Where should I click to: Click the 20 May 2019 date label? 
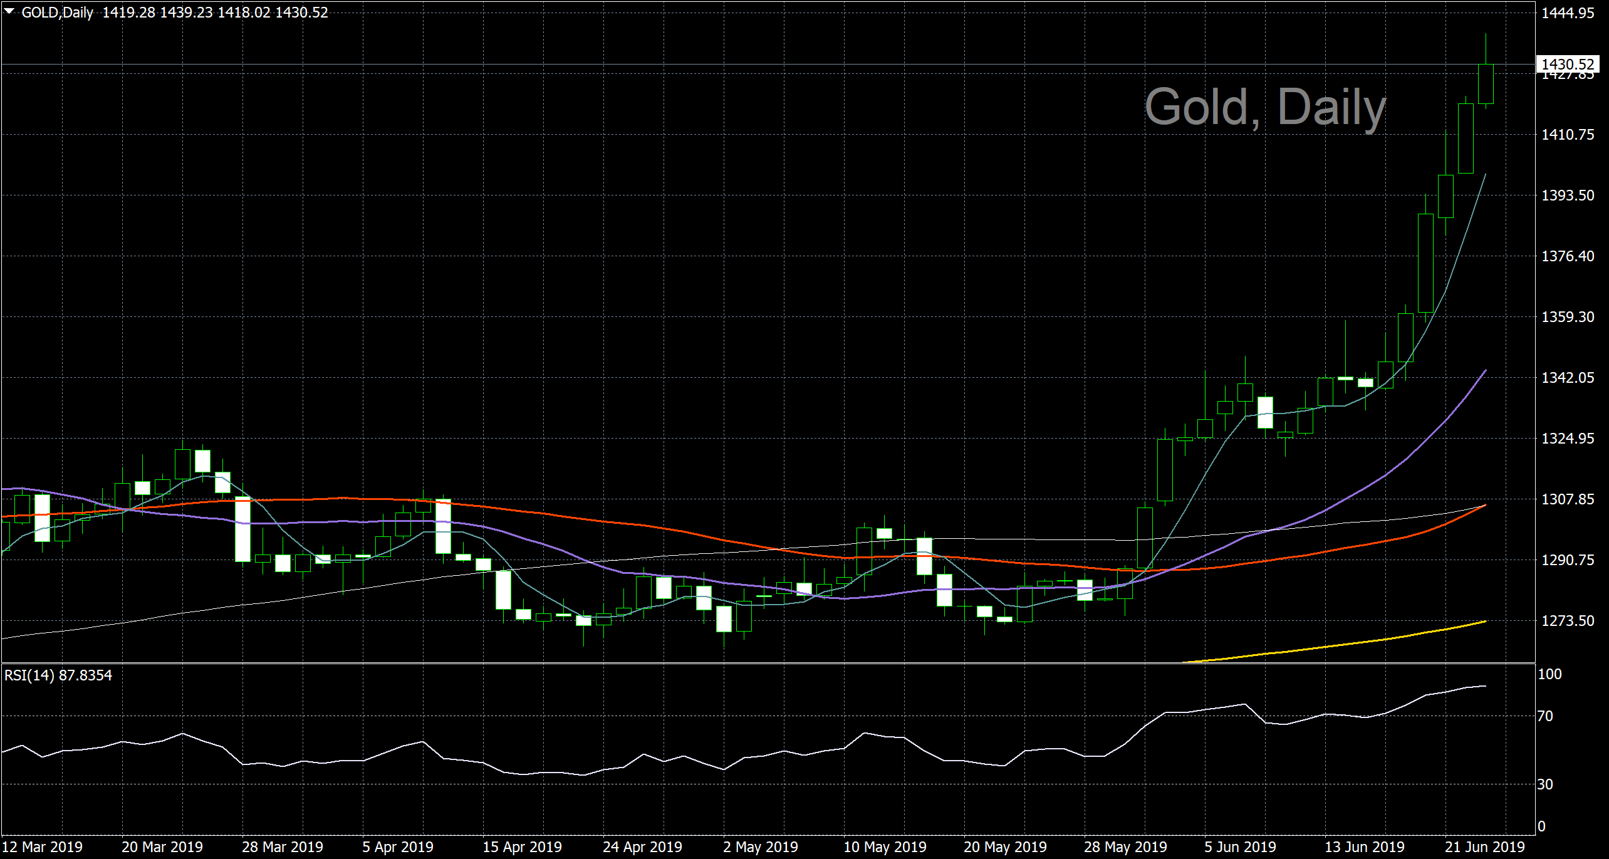(1005, 847)
